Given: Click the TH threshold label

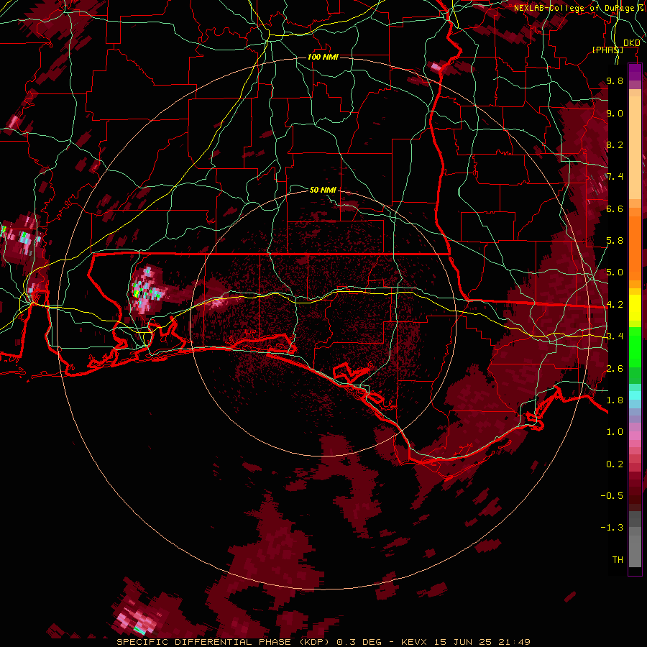Looking at the screenshot, I should [618, 559].
